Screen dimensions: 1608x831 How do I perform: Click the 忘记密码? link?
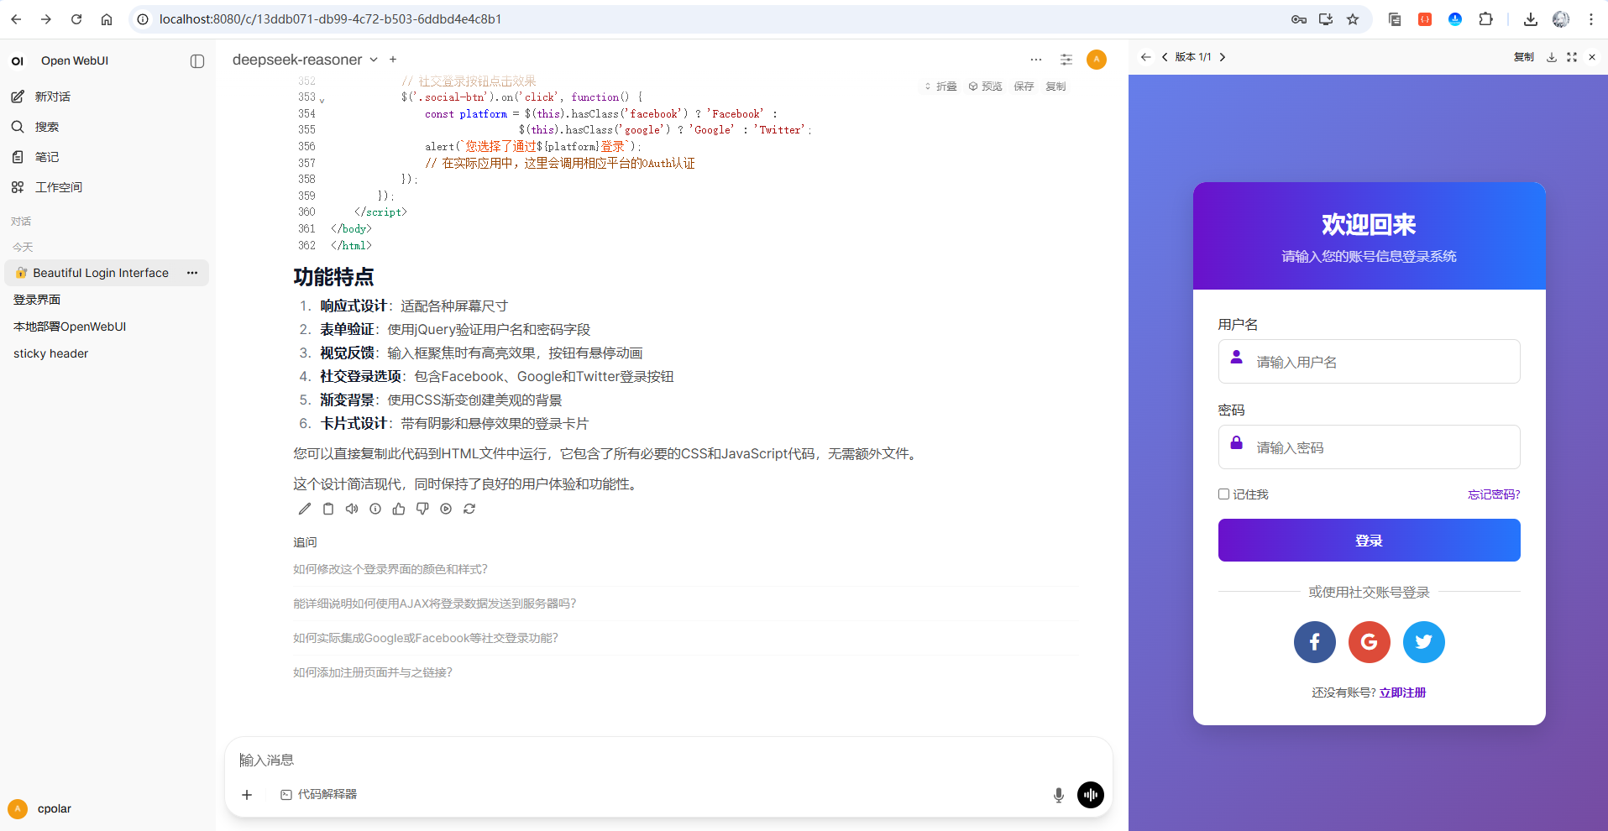pos(1494,494)
